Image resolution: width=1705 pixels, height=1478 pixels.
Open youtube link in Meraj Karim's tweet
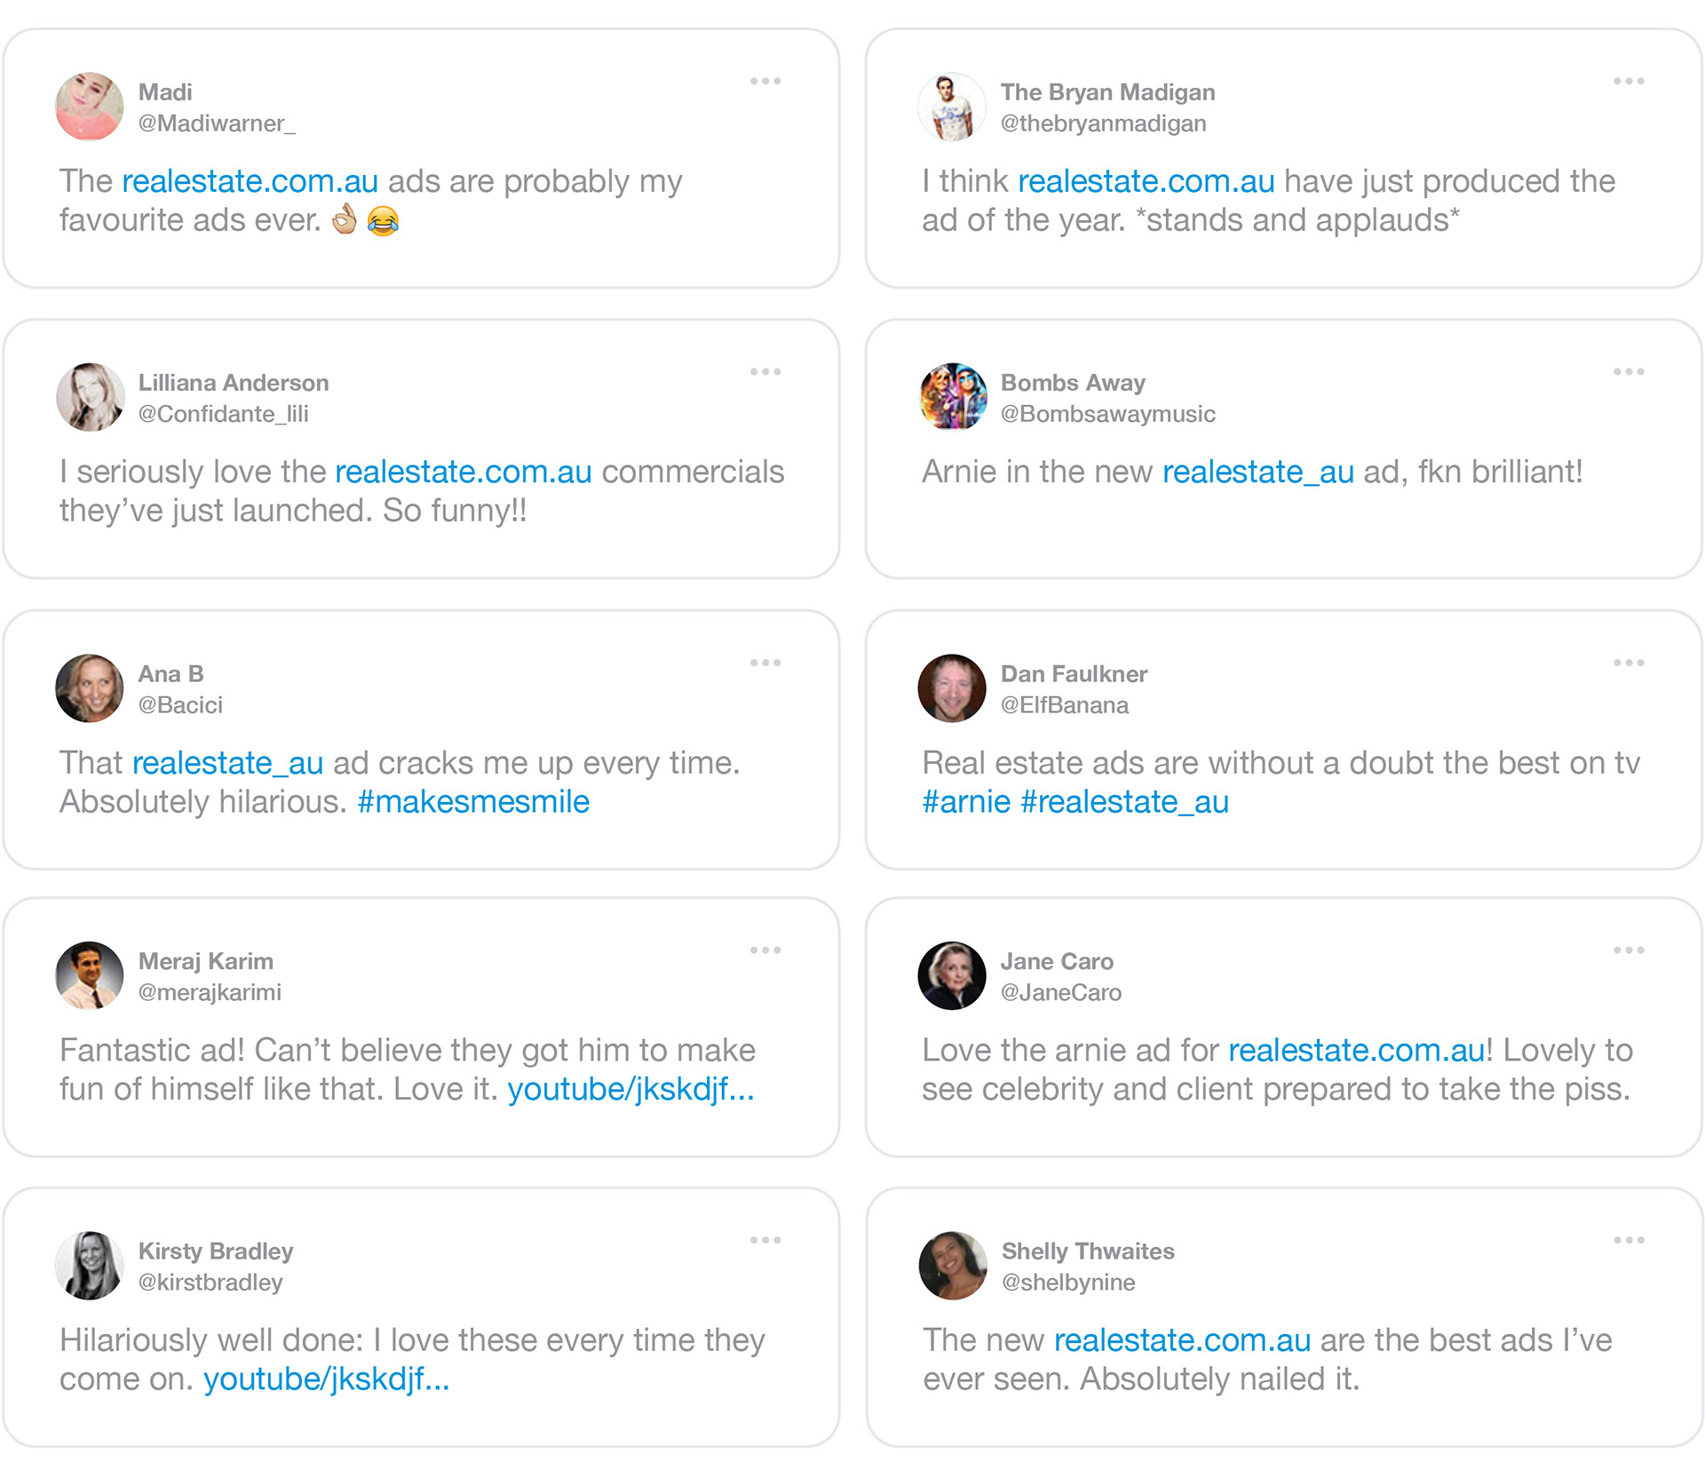[630, 1089]
